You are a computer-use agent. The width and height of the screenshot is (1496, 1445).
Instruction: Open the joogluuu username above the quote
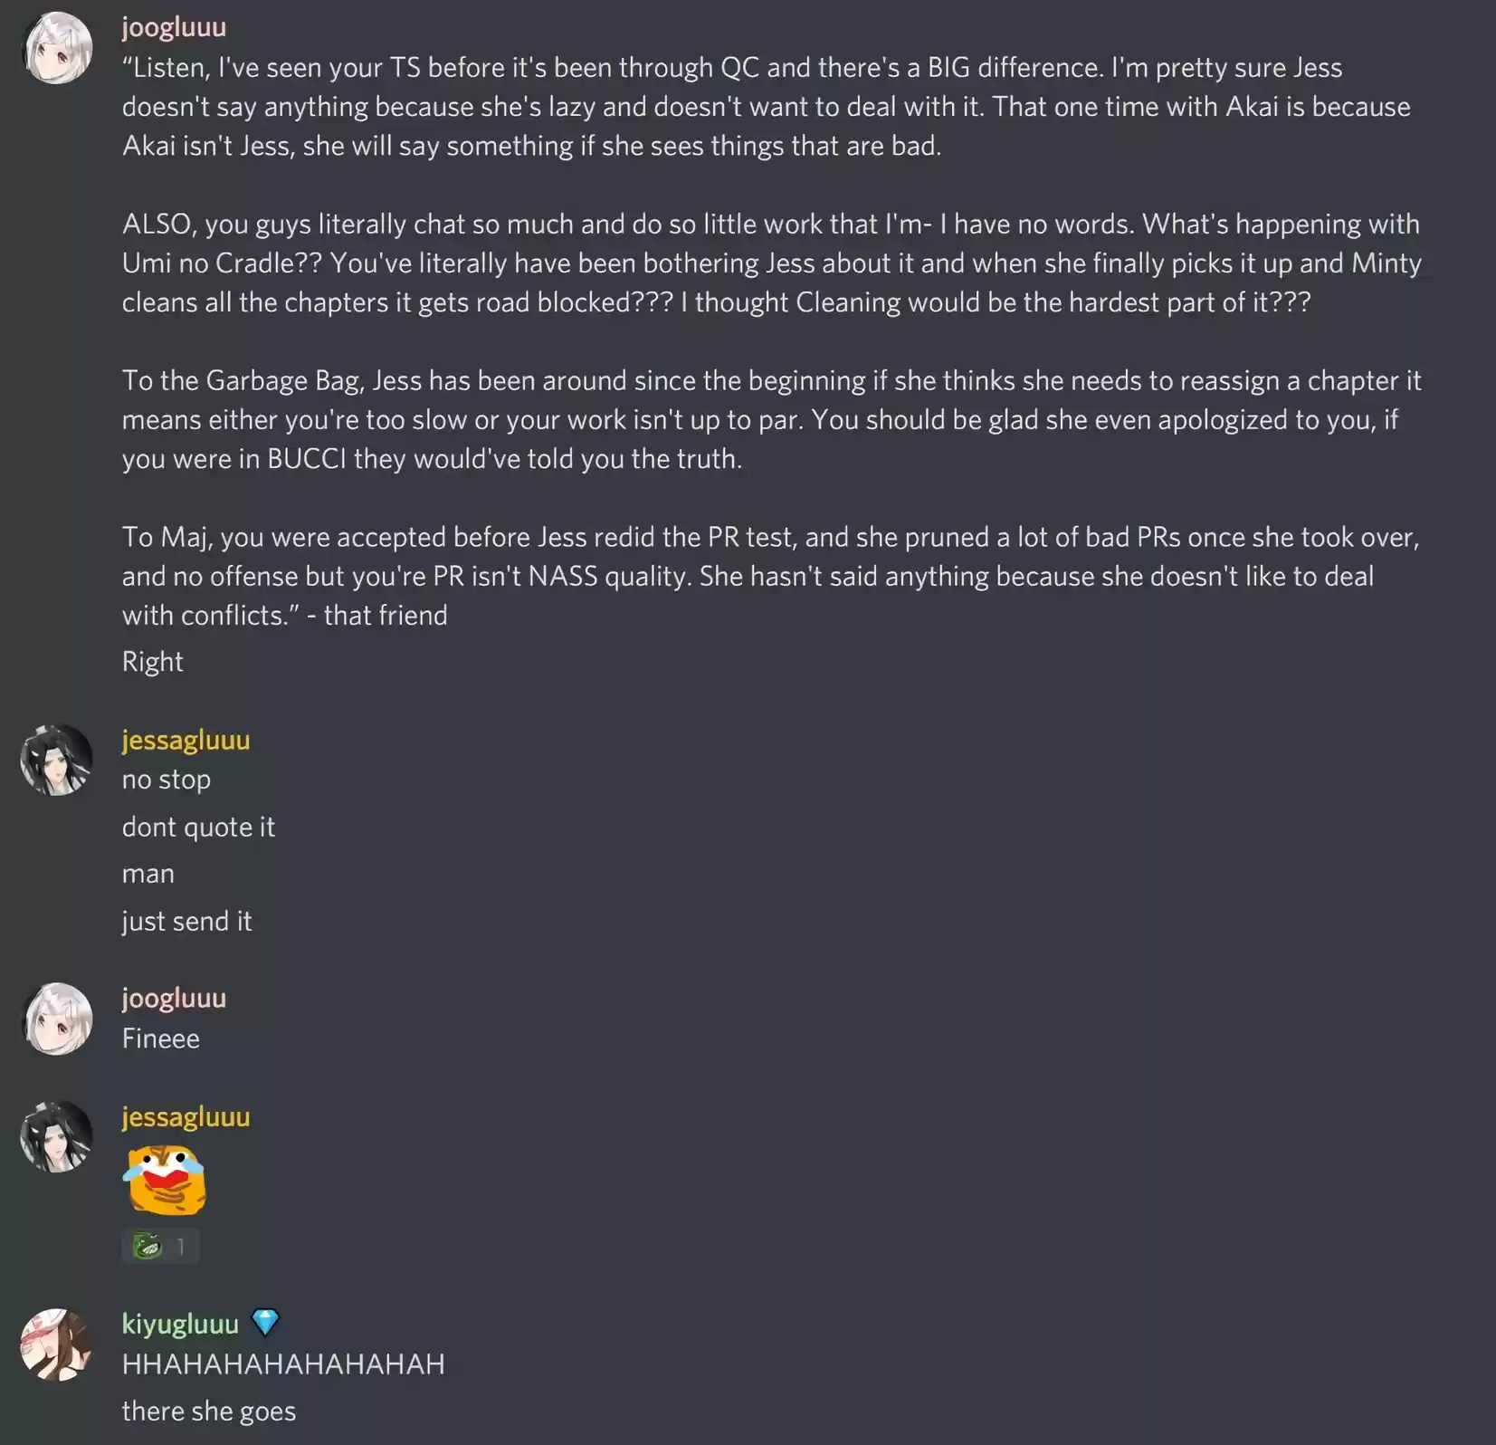pos(174,27)
